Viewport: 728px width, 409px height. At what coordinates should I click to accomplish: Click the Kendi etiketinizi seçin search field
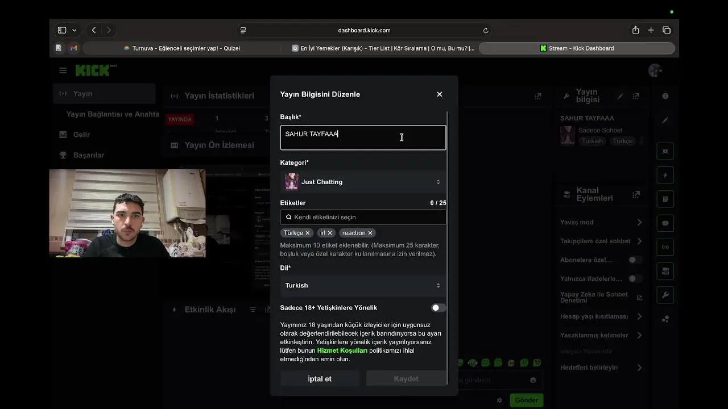(x=363, y=217)
